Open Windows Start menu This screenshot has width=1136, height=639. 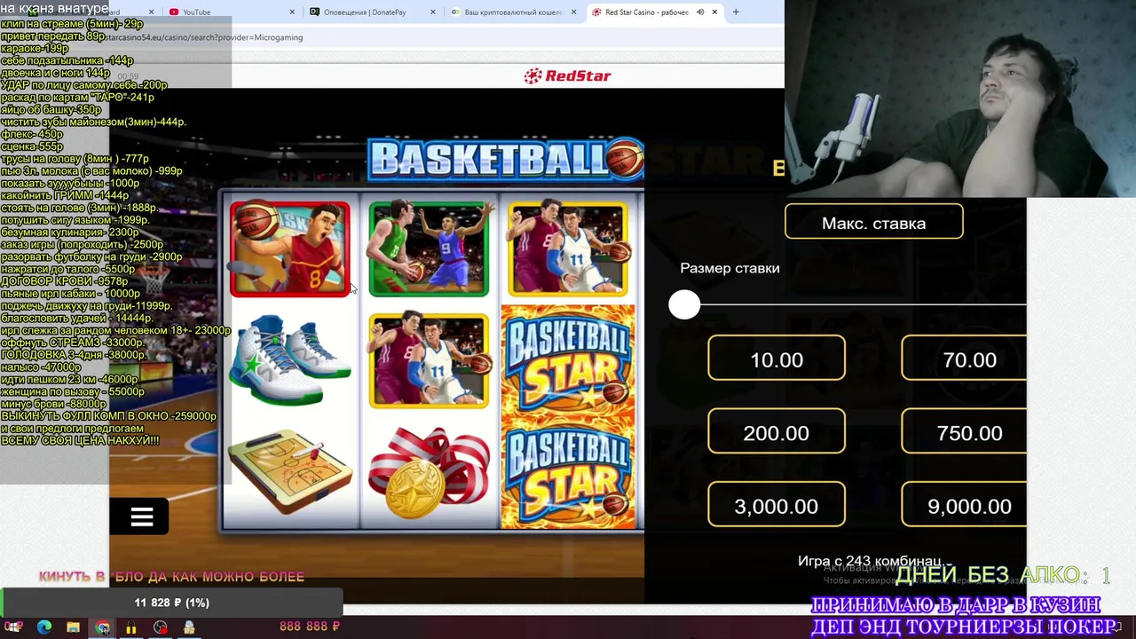[x=14, y=627]
